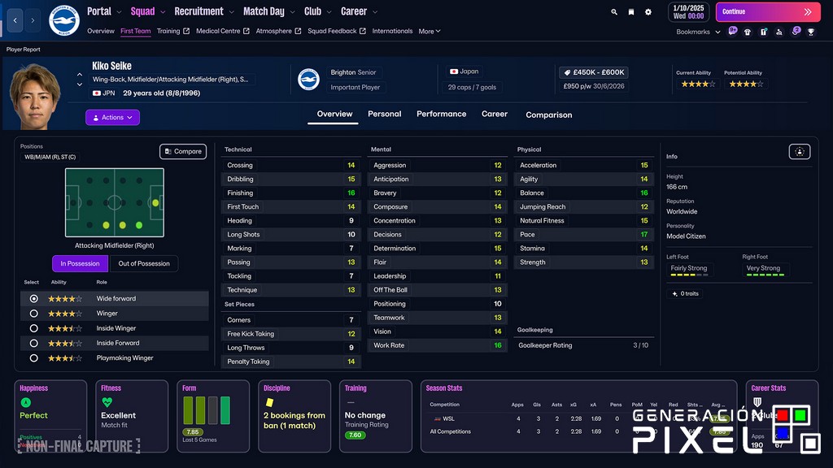Open game settings via the gear icon
833x468 pixels.
click(648, 12)
